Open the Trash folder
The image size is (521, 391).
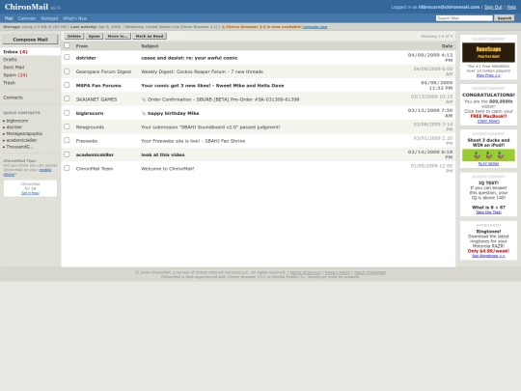(10, 82)
